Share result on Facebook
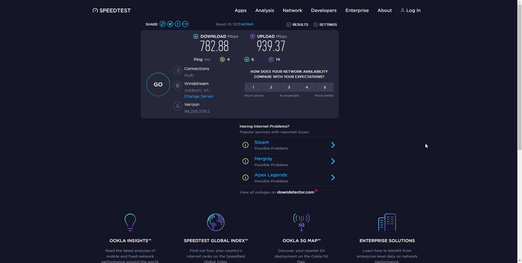Image resolution: width=522 pixels, height=263 pixels. click(178, 24)
